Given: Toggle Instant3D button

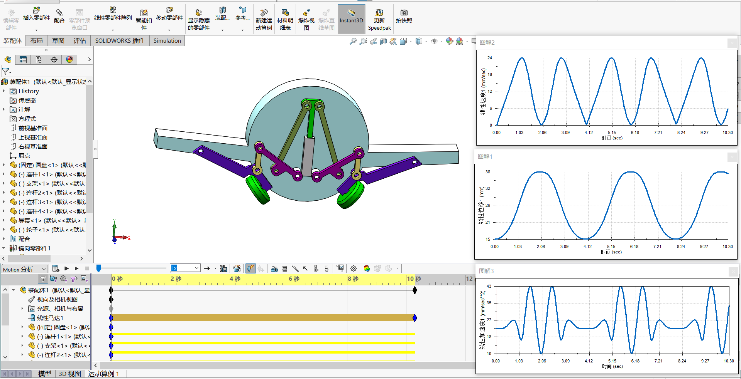Looking at the screenshot, I should (351, 19).
